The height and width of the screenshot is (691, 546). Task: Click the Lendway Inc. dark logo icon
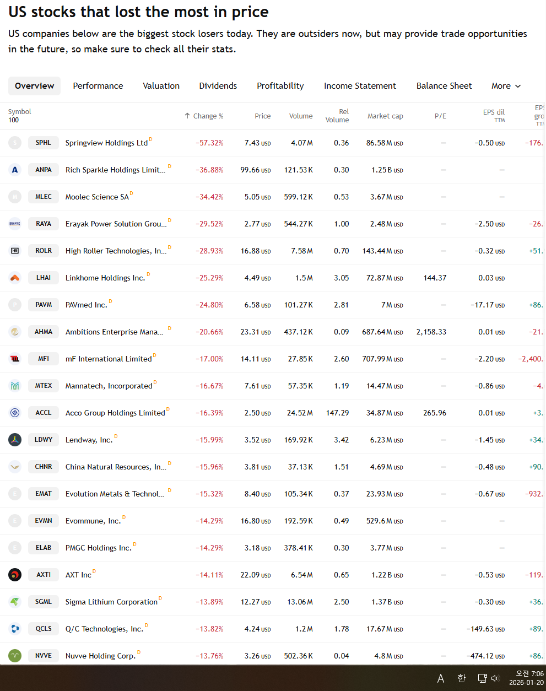pos(15,440)
